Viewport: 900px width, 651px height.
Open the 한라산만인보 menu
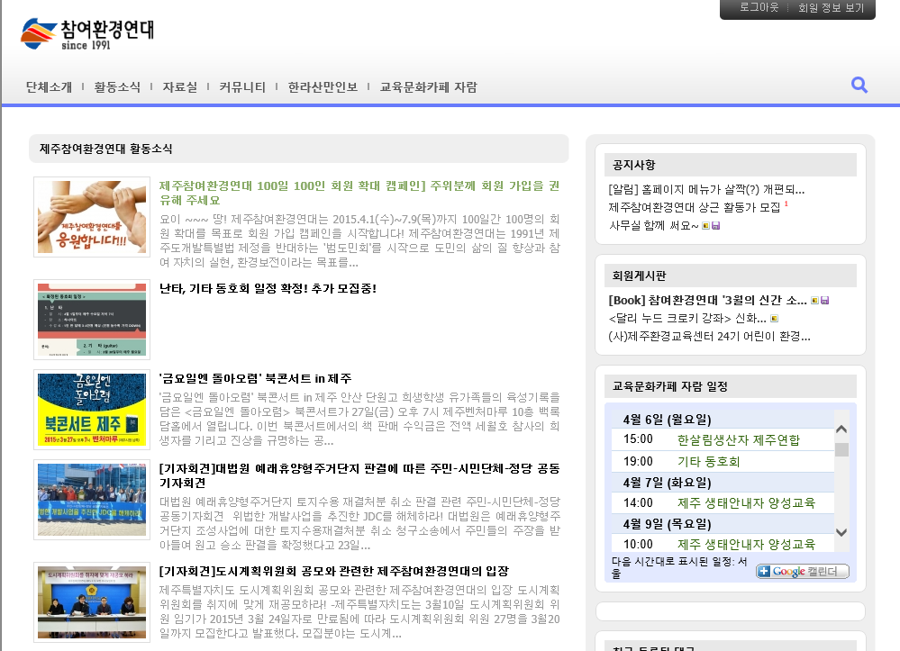323,87
